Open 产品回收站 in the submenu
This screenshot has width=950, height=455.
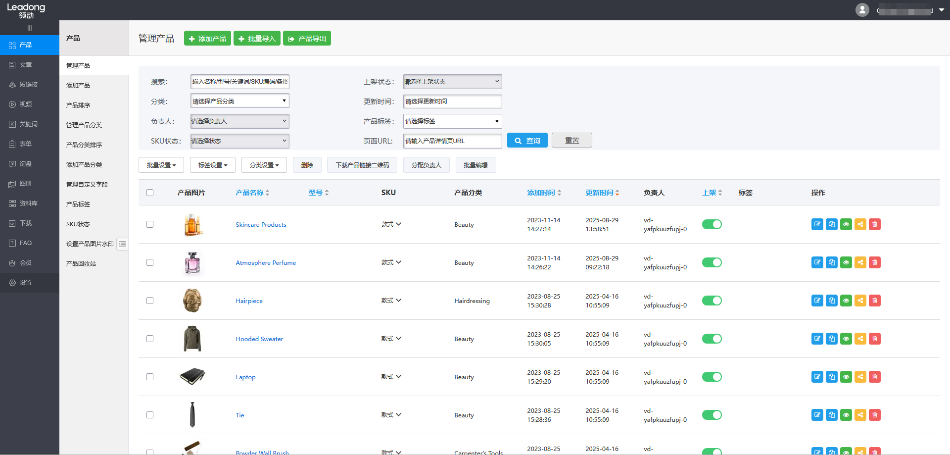[x=81, y=263]
